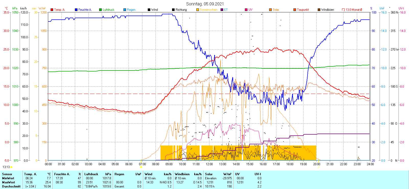
Task: Select the yellow Sonnenschein legend square
Action: coord(198,10)
